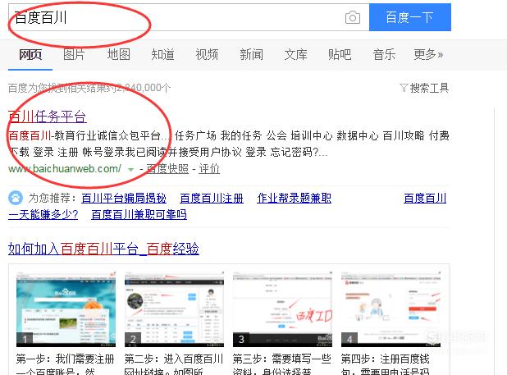
Task: Open the 地图 tab
Action: coord(119,55)
